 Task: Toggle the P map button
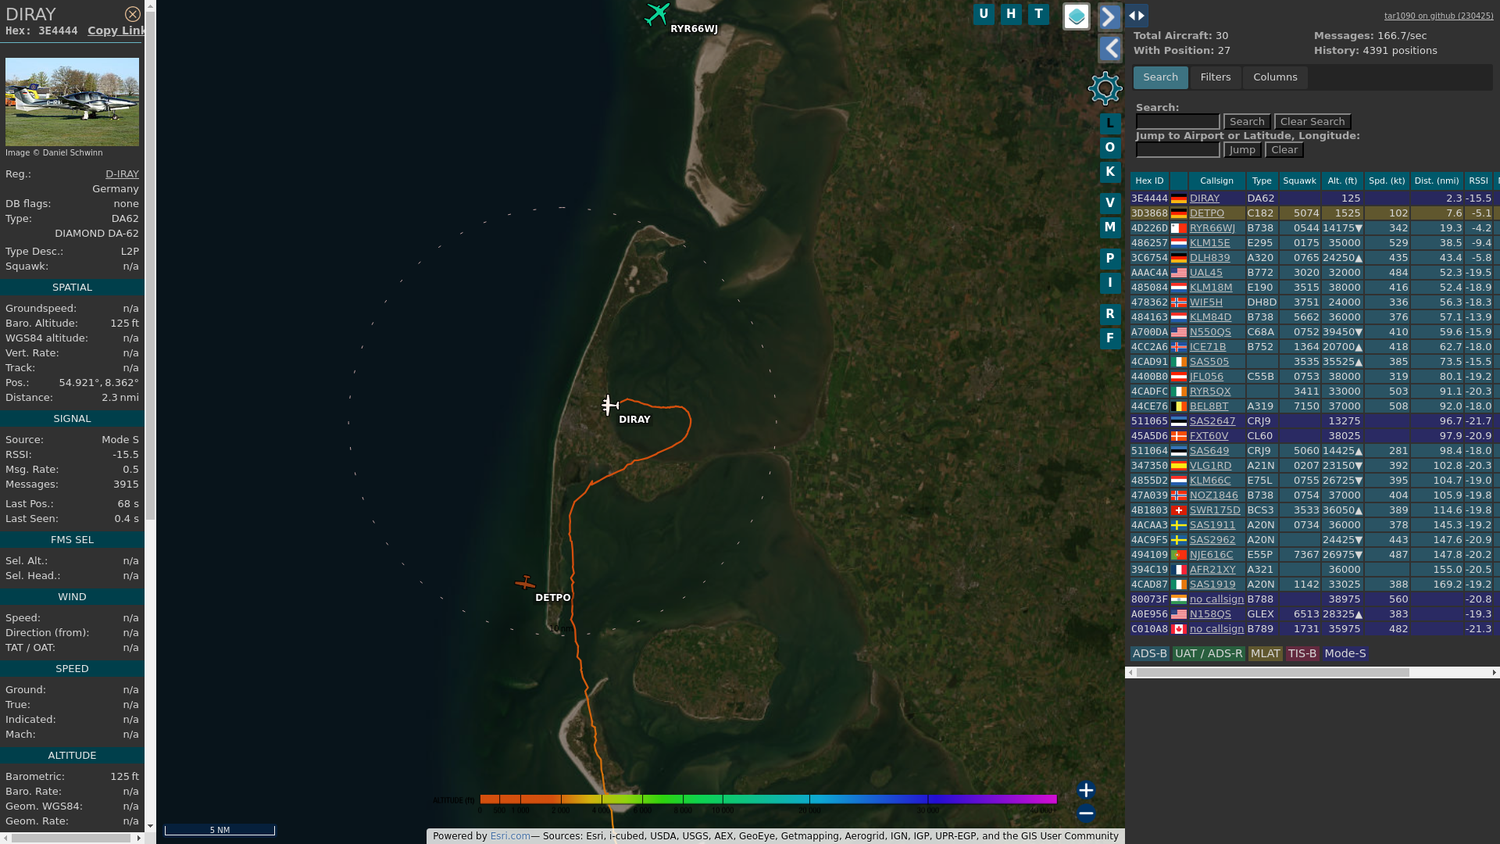[x=1110, y=259]
